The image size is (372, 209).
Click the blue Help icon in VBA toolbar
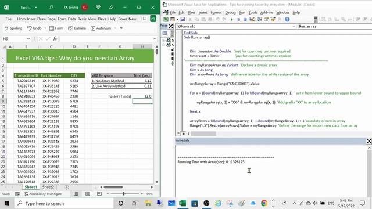pos(287,19)
